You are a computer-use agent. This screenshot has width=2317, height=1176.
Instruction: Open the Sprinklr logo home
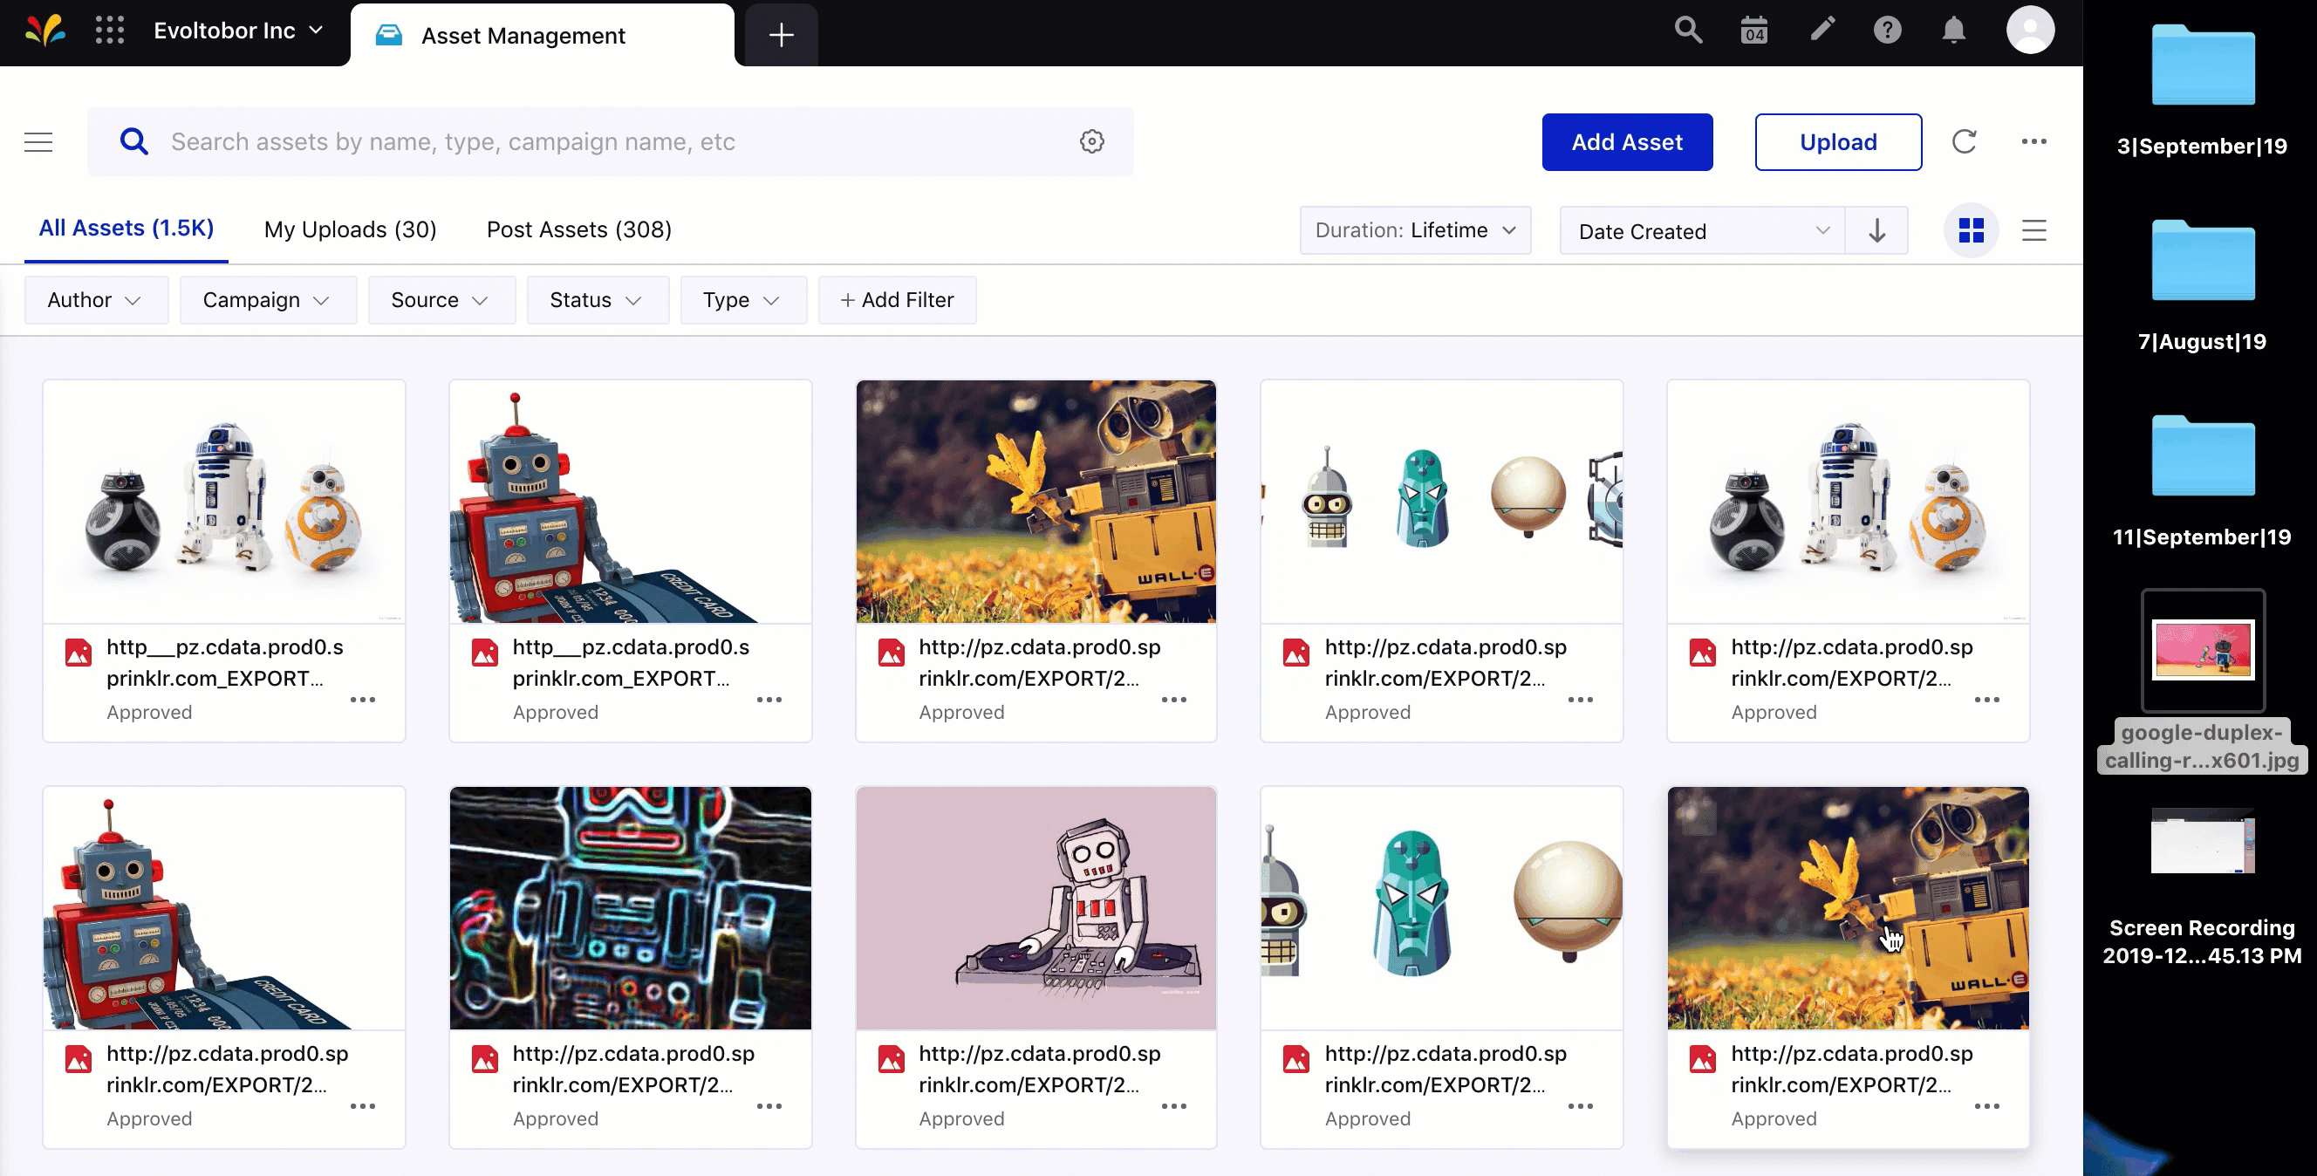(x=44, y=31)
